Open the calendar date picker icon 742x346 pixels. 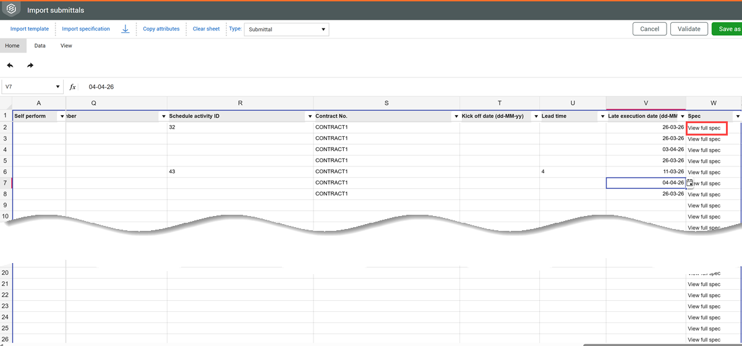(x=690, y=183)
